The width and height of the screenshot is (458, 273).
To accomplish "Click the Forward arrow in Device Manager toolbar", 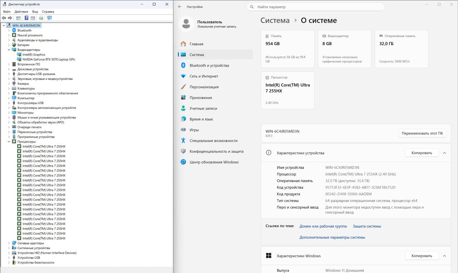I will pyautogui.click(x=10, y=18).
